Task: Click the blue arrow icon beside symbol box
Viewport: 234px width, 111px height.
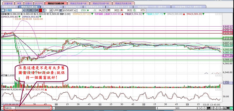Action: point(3,10)
